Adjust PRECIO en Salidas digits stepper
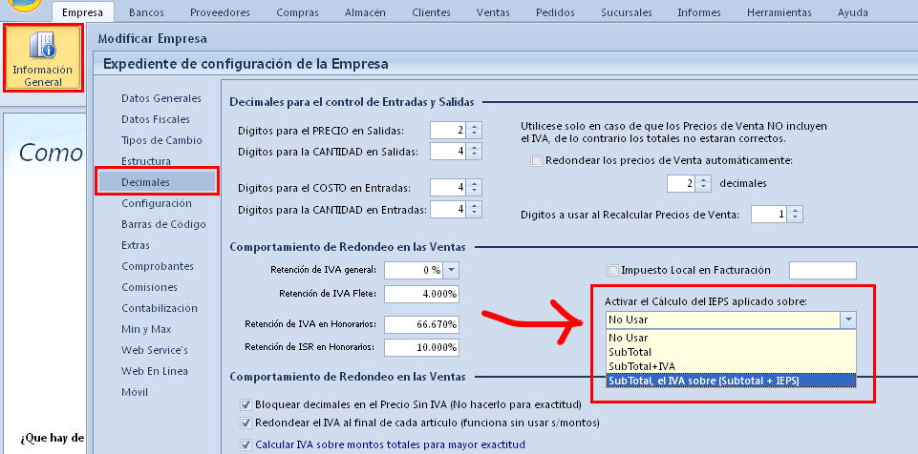The width and height of the screenshot is (918, 454). click(474, 131)
